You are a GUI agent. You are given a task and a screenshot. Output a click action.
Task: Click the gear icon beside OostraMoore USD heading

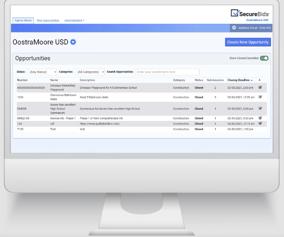(x=73, y=42)
